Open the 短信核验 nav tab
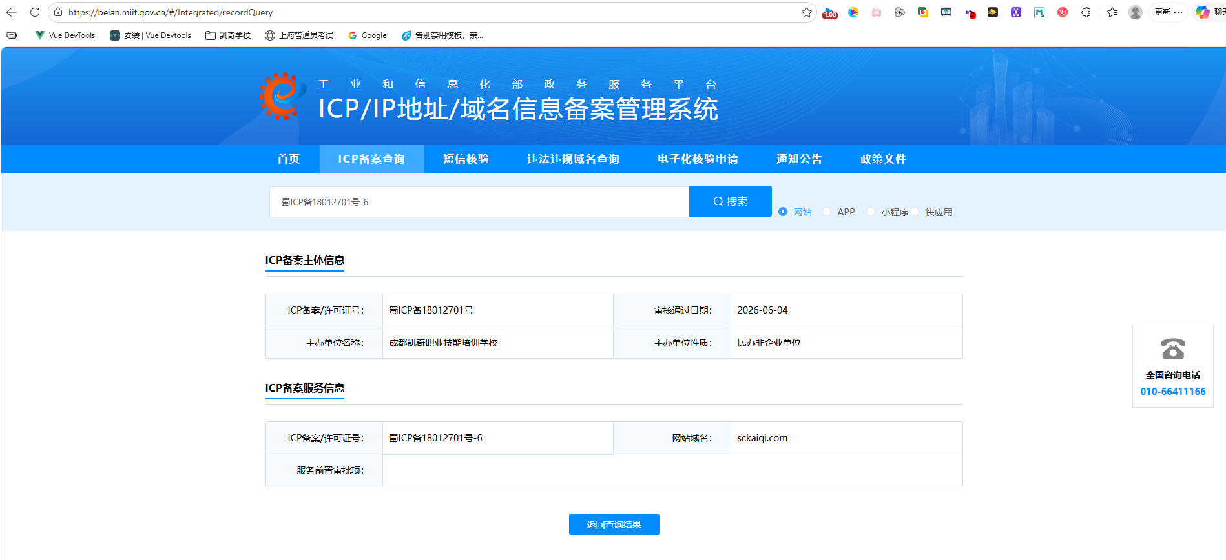Image resolution: width=1226 pixels, height=560 pixels. (x=466, y=159)
